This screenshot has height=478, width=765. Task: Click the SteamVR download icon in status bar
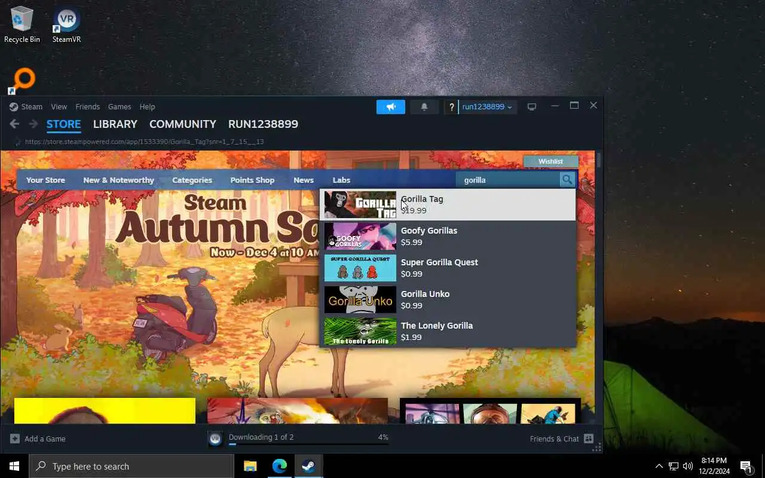click(216, 439)
